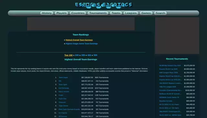Viewport: 207px width, 118px height.
Task: Open the Brazilian Dynasty tournament link
Action: (166, 101)
